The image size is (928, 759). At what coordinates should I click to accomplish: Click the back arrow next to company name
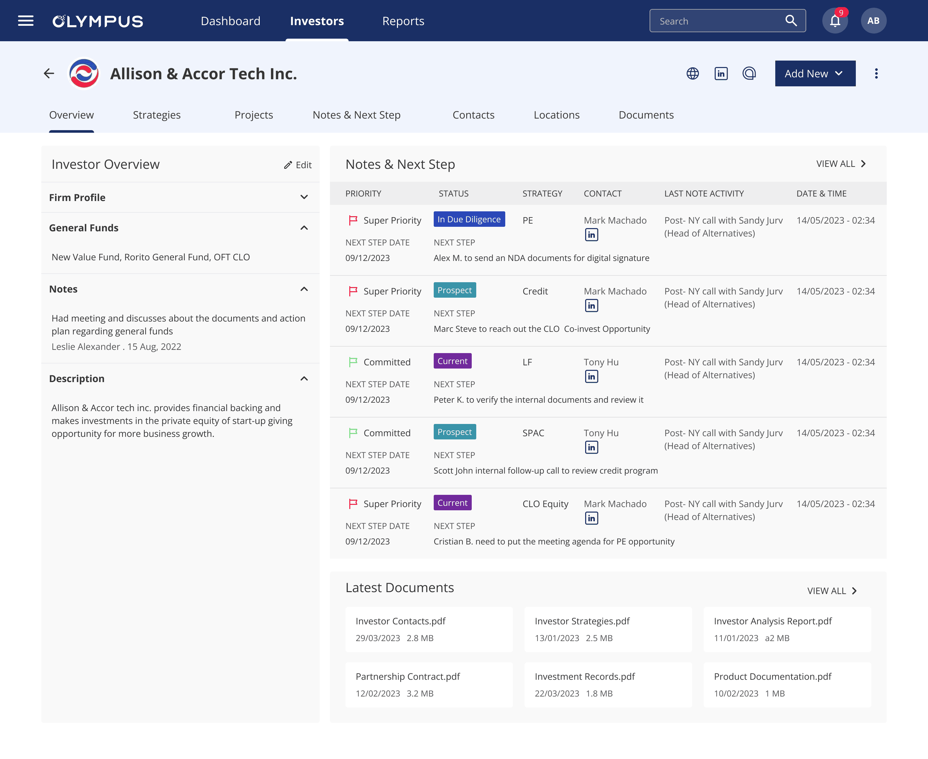tap(49, 73)
